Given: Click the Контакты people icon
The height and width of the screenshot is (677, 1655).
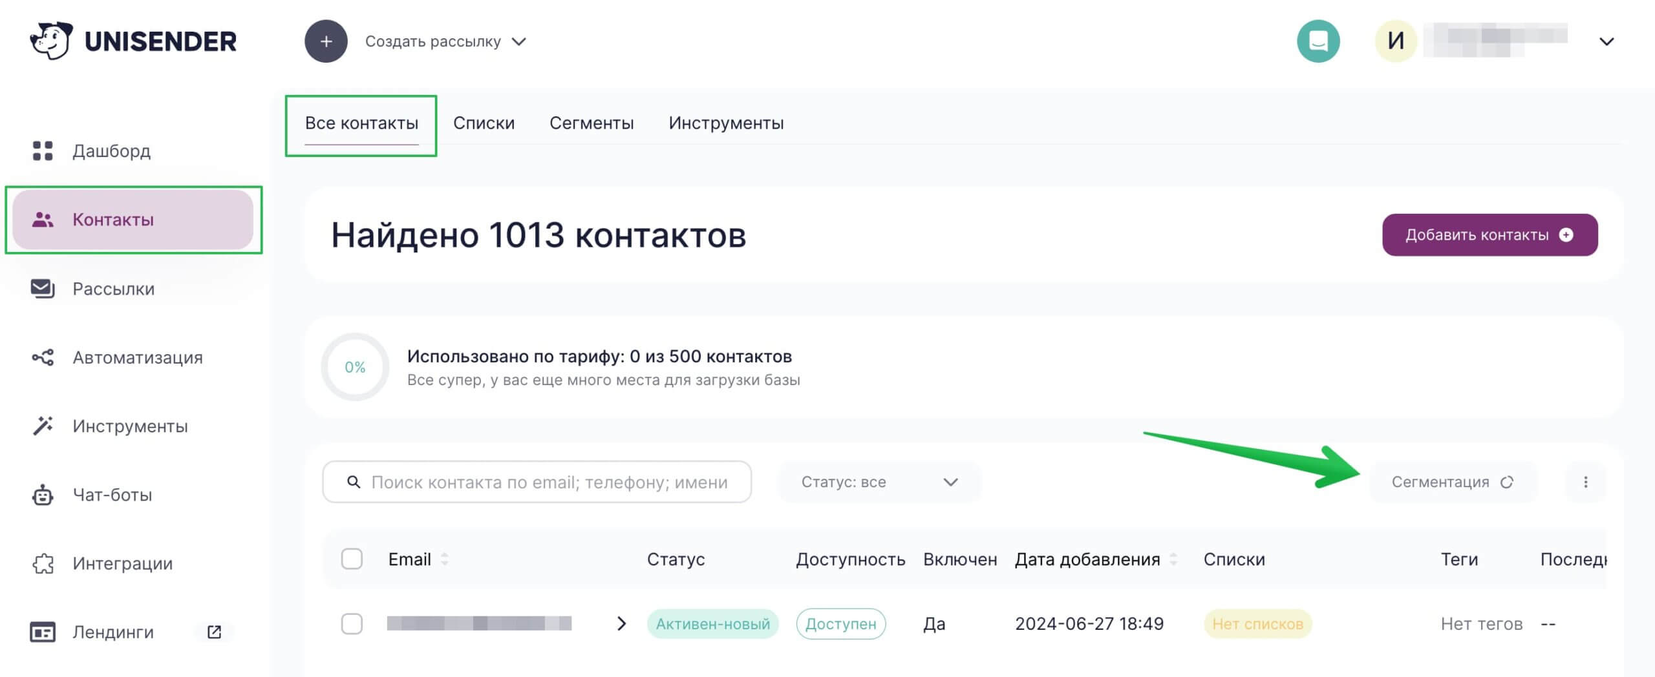Looking at the screenshot, I should tap(43, 220).
